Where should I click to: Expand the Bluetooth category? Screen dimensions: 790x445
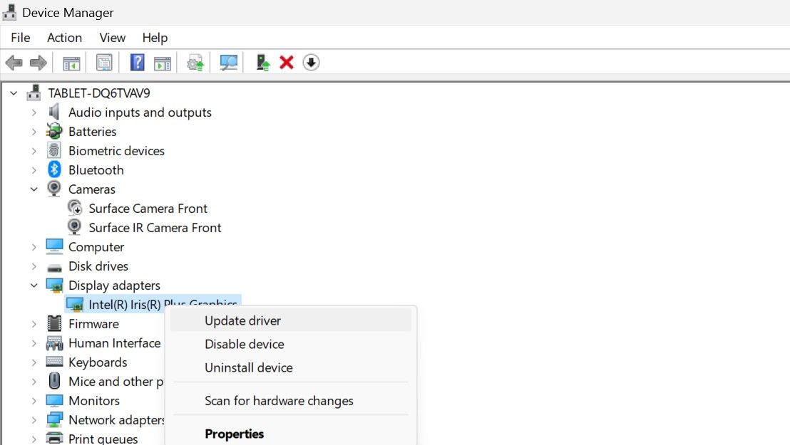[34, 169]
